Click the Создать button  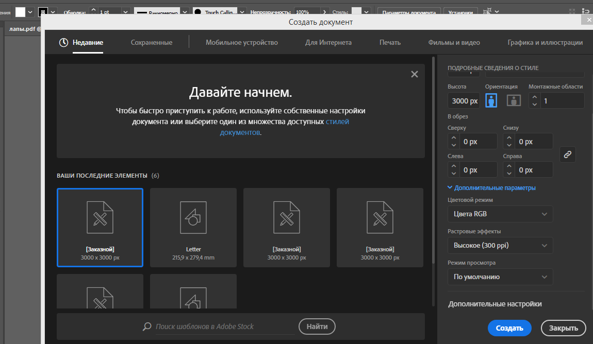click(x=509, y=328)
